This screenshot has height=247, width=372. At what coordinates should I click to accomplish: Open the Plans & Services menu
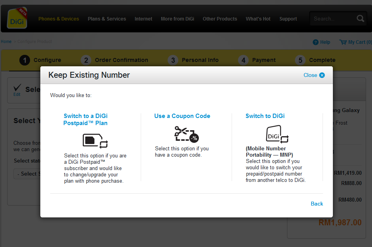click(x=107, y=19)
